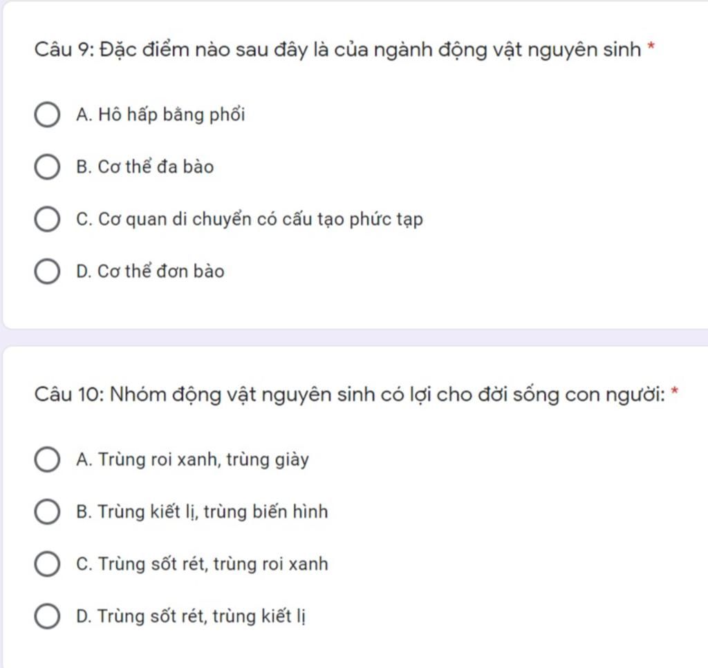This screenshot has width=708, height=668.
Task: Click the 'Câu 9' question title
Action: pyautogui.click(x=337, y=50)
